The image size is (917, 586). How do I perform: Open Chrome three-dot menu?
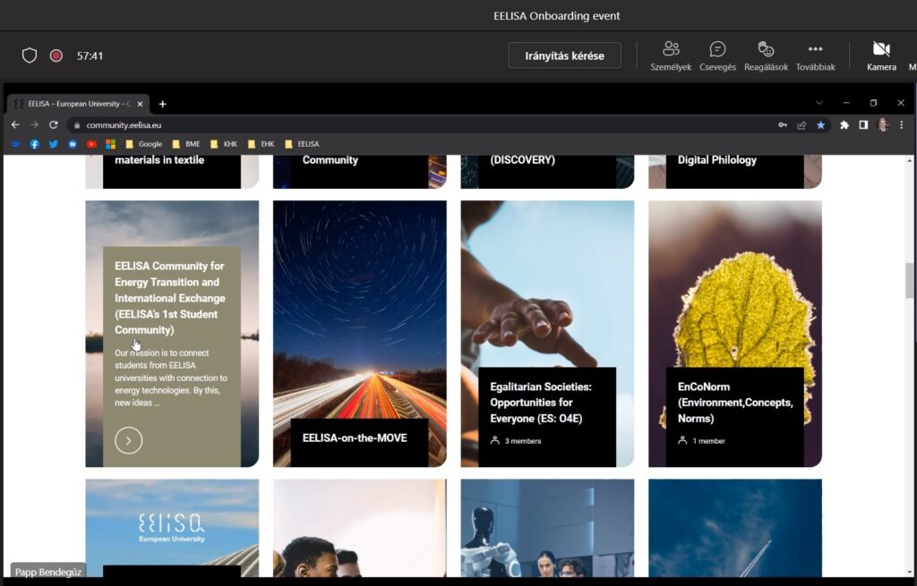coord(902,125)
